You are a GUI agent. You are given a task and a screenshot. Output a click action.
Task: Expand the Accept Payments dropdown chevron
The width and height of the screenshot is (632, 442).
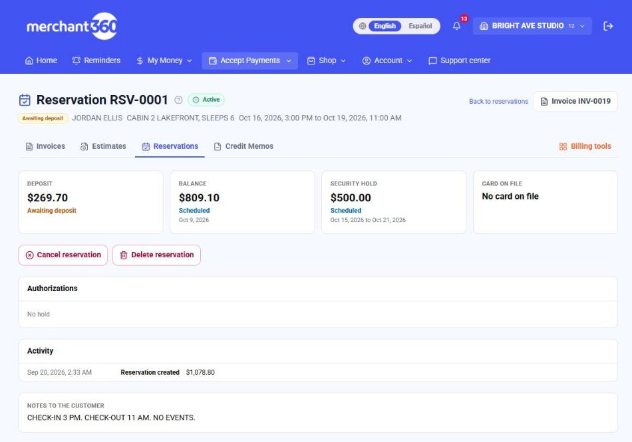[x=289, y=60]
